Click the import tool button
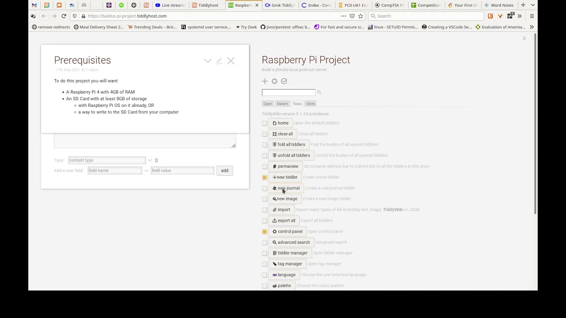Screen dimensions: 566x318 281,210
